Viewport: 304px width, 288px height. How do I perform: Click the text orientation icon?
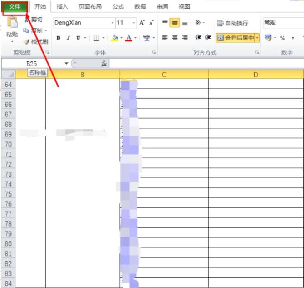pos(199,23)
